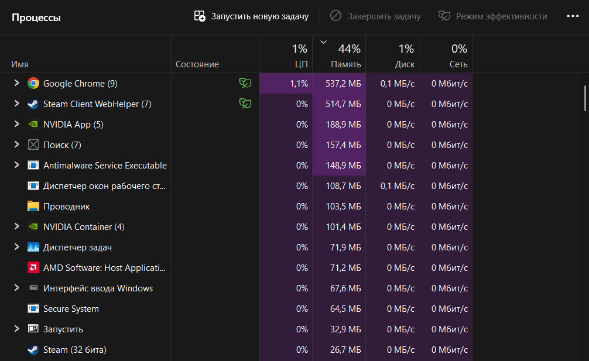
Task: Toggle Режим эффективности for the process
Action: tap(492, 16)
